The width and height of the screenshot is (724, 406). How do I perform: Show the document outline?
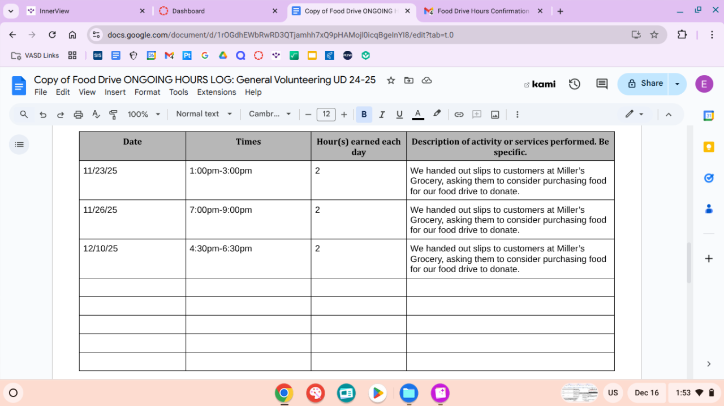pos(19,145)
